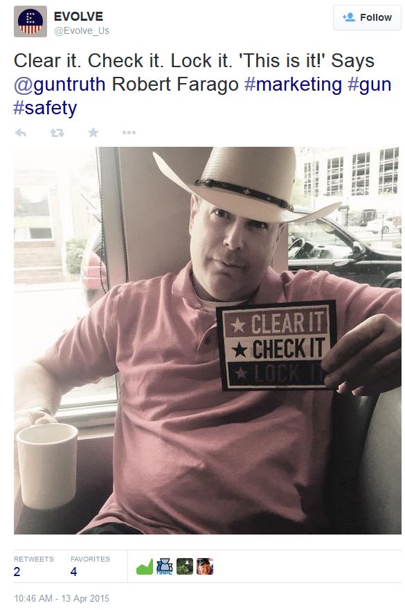Open the #safety hashtag

point(45,108)
